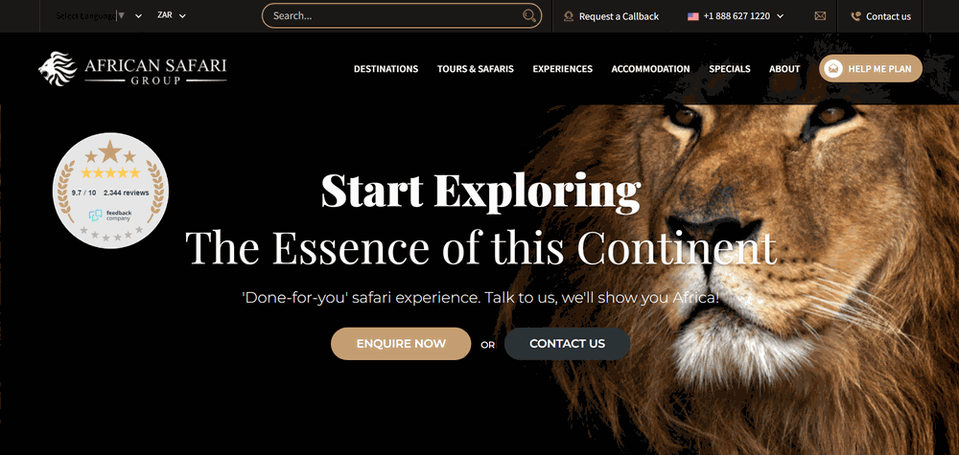Focus the Search input field
959x455 pixels.
(394, 16)
